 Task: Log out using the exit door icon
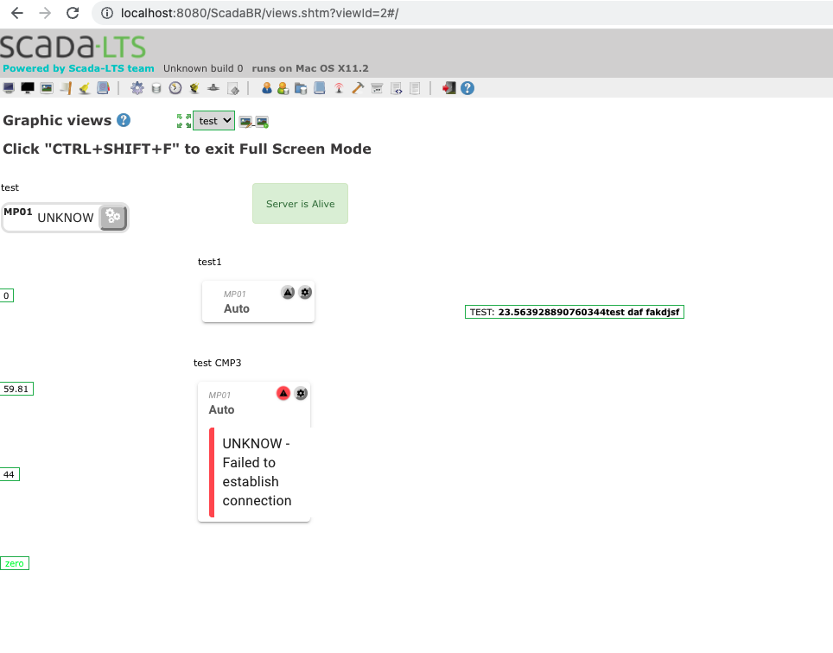(448, 87)
